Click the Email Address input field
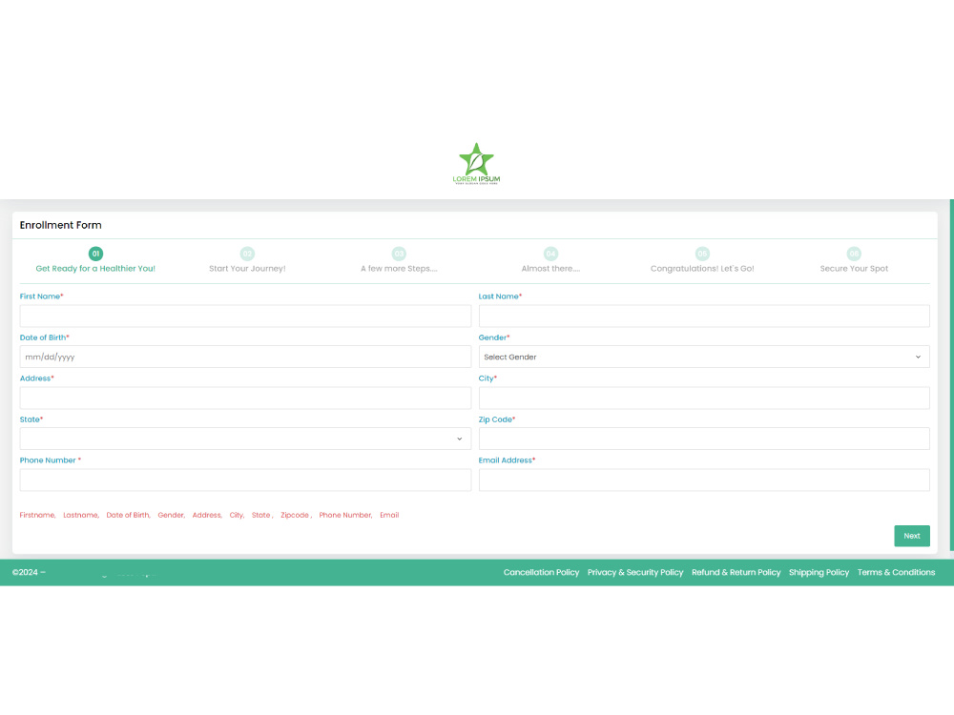Viewport: 954px width, 715px height. click(704, 480)
